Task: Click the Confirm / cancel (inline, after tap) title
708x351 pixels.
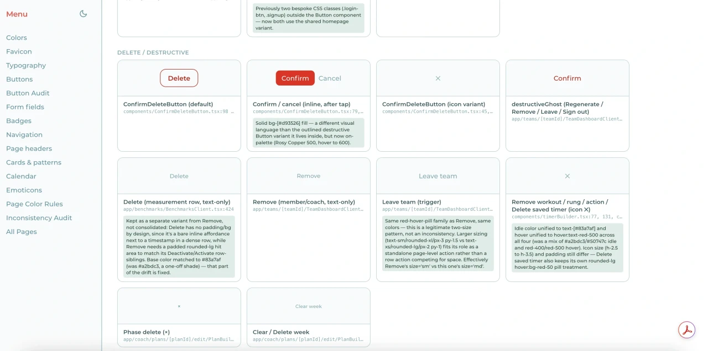Action: click(x=300, y=104)
